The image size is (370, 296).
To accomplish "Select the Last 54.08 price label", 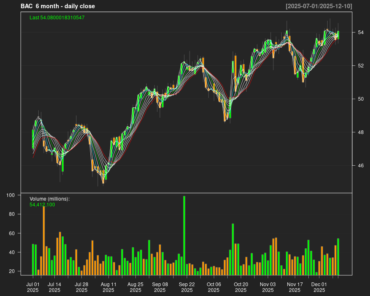I will (x=57, y=18).
